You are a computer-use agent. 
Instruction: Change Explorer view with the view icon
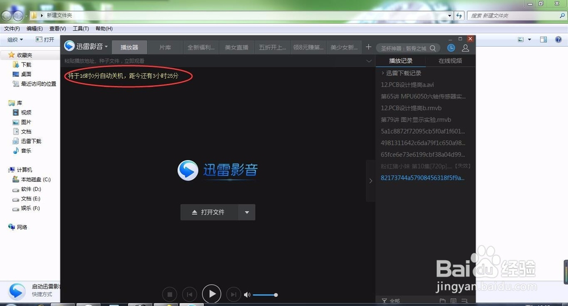pos(520,40)
